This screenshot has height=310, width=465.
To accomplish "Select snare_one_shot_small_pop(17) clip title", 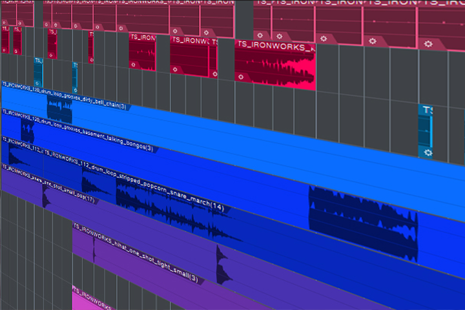I will click(48, 183).
